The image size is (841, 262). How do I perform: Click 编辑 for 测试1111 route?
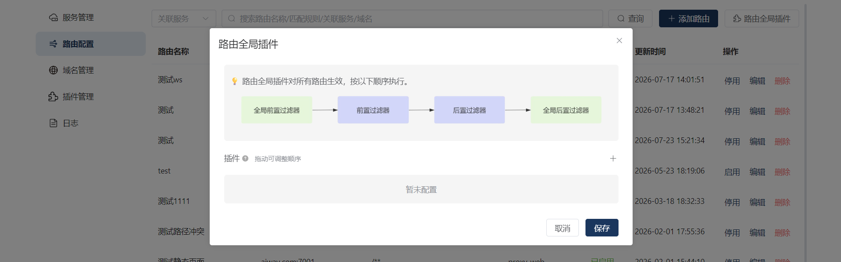coord(757,203)
